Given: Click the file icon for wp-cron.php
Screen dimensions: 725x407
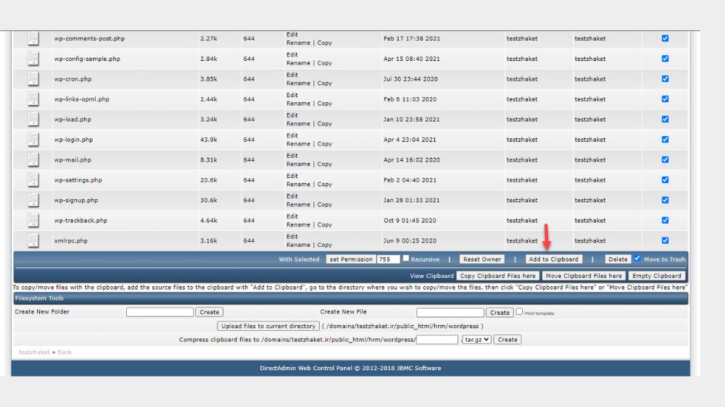Looking at the screenshot, I should (33, 78).
